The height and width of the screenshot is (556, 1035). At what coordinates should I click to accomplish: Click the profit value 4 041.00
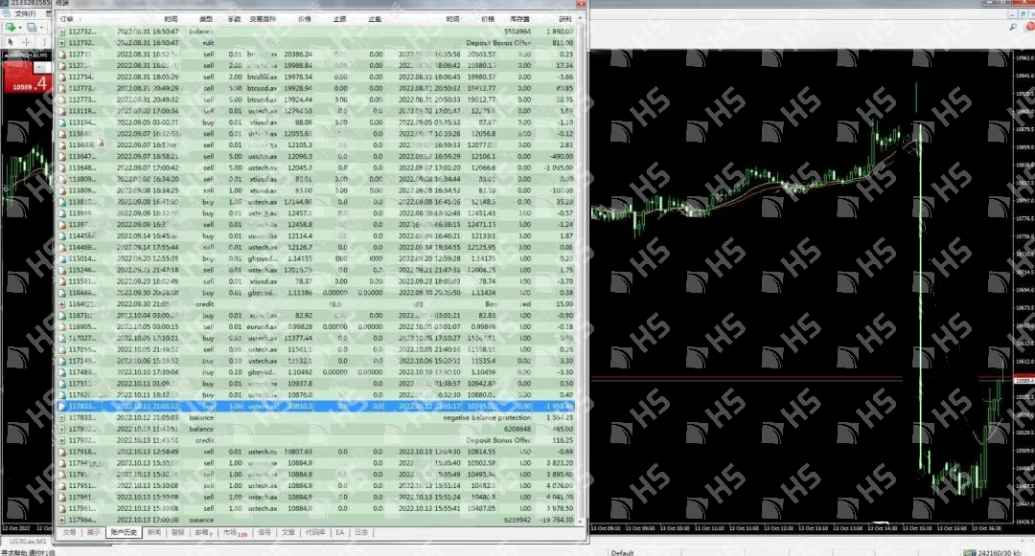560,497
